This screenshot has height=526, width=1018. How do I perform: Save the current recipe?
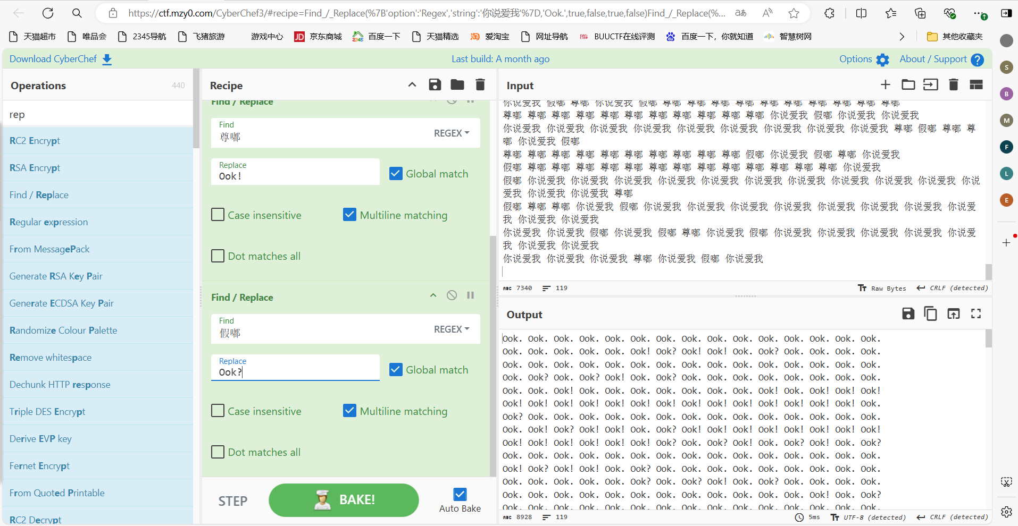435,84
